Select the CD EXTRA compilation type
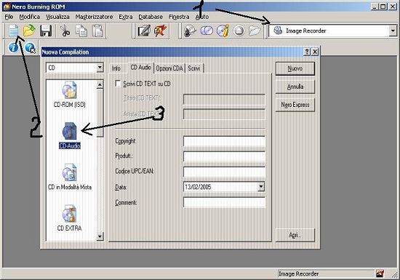The image size is (400, 280). (x=69, y=218)
